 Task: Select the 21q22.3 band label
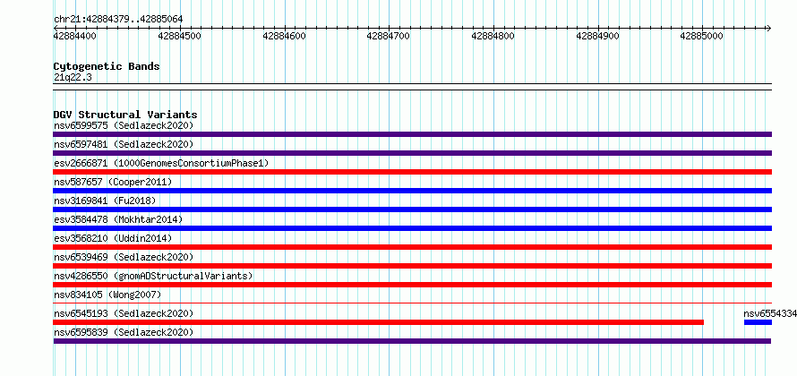tap(73, 78)
